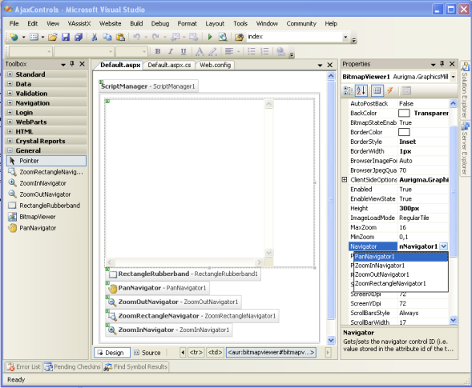Select RectangleRubberband tool in Toolbox
Viewport: 472px width, 388px height.
[x=46, y=206]
